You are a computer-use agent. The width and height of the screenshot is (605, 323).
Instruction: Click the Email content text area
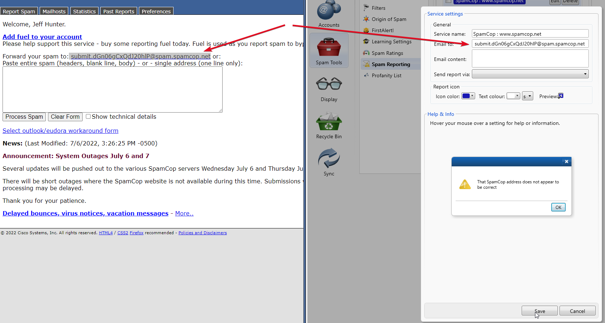(x=530, y=58)
